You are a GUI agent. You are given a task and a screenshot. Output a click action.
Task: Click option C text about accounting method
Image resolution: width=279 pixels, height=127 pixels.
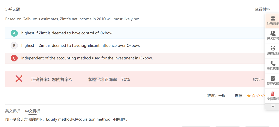tap(87, 58)
